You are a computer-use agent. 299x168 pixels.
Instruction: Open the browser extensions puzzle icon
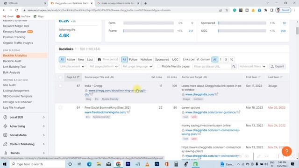pyautogui.click(x=266, y=10)
